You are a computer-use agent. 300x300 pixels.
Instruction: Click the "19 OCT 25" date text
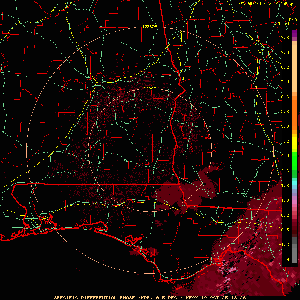click(214, 298)
